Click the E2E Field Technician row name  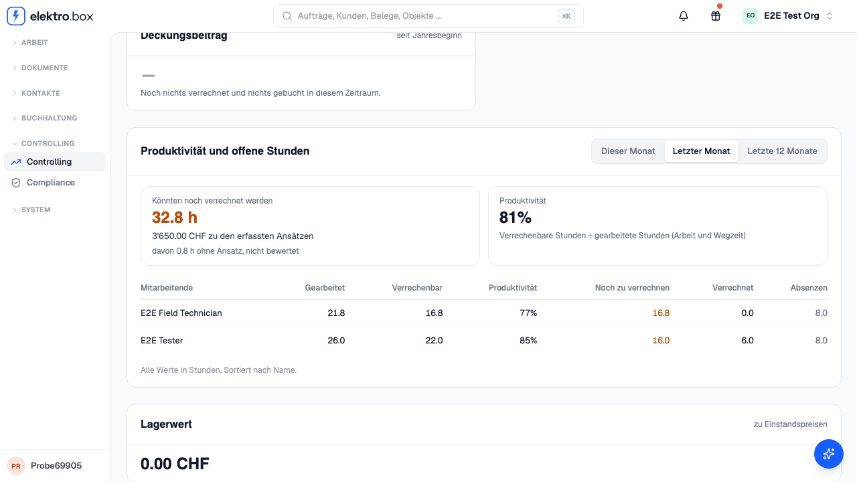(x=181, y=313)
